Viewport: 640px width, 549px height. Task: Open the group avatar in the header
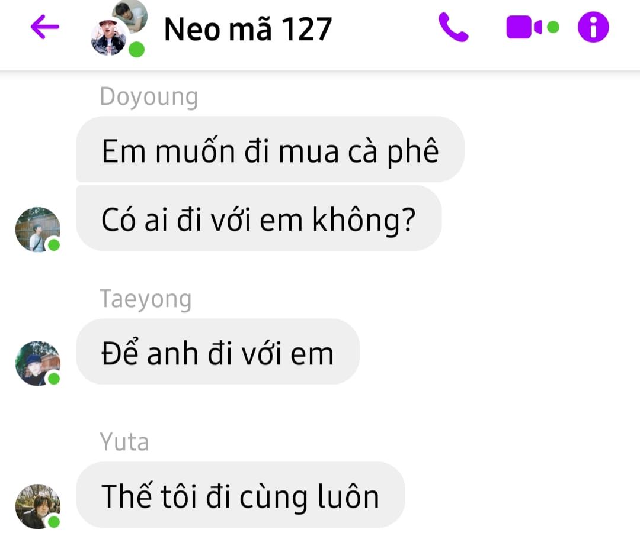click(119, 28)
